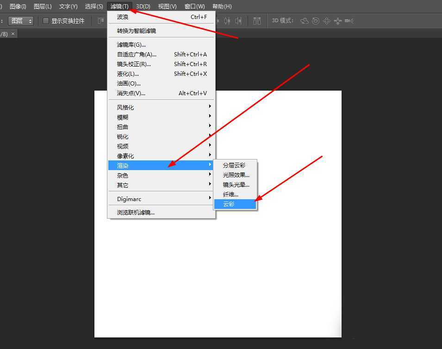Select the 3D drag mode icon
The width and height of the screenshot is (442, 349).
pos(327,21)
